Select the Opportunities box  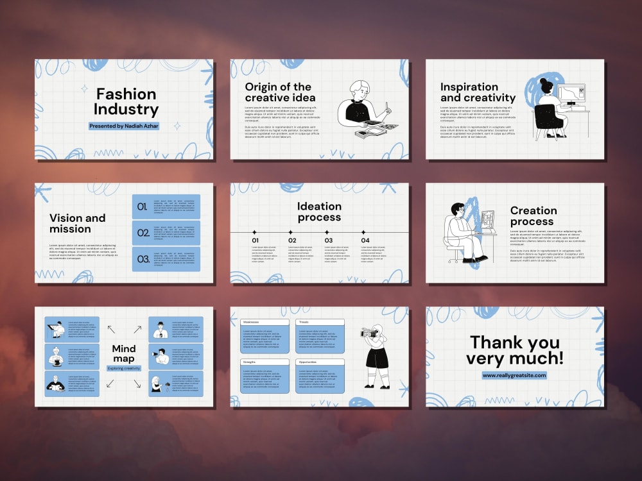320,376
